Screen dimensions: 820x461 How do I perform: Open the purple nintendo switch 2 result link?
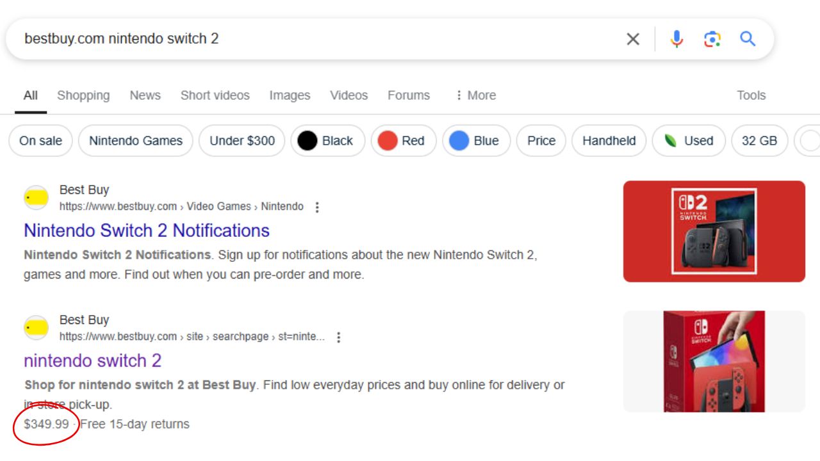pos(93,360)
